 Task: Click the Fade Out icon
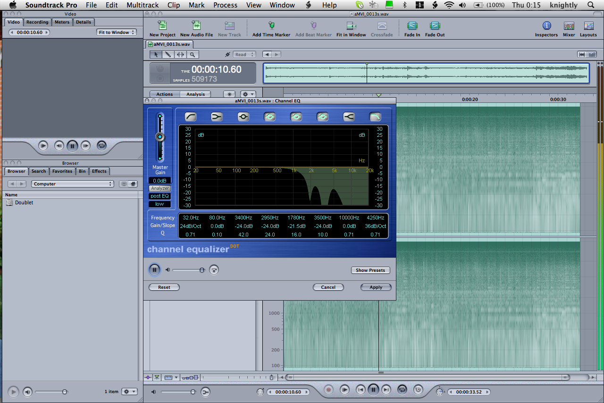coord(435,26)
